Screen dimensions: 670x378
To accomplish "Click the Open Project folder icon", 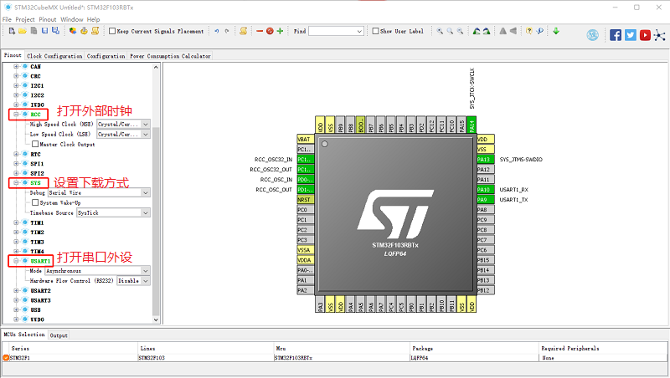I will (23, 32).
